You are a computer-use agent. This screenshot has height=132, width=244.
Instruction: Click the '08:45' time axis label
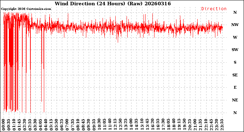[83, 125]
